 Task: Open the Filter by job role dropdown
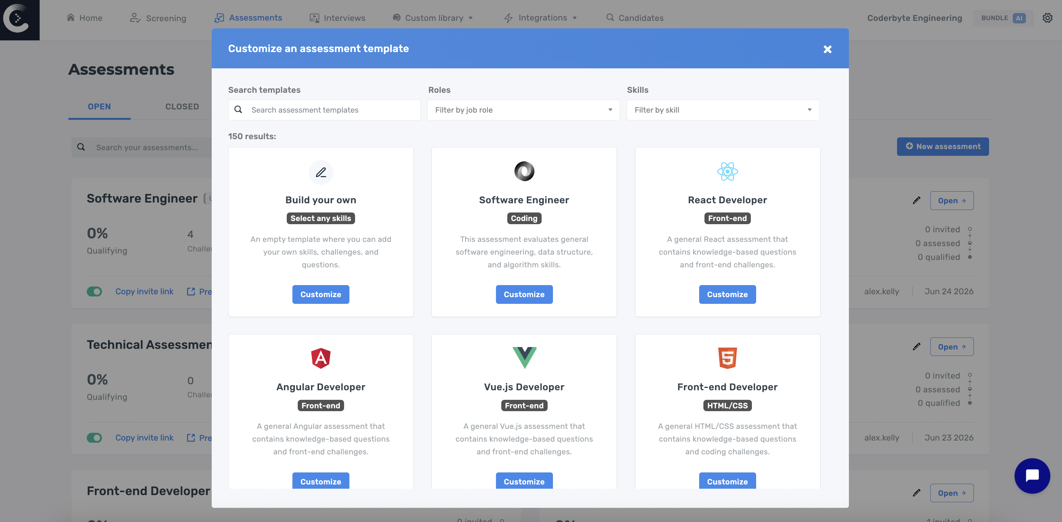(523, 110)
